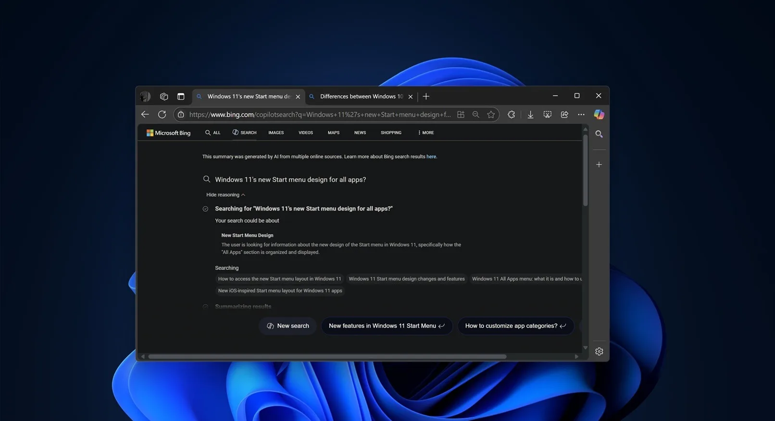Click the New search button
Viewport: 775px width, 421px height.
tap(288, 325)
